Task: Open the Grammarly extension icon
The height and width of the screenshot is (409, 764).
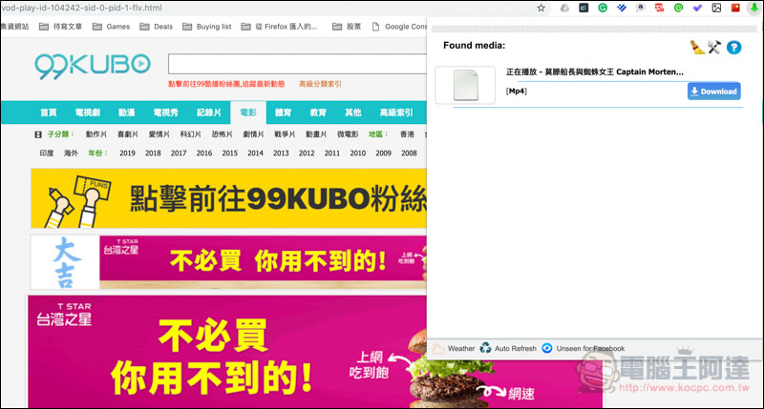Action: [603, 8]
